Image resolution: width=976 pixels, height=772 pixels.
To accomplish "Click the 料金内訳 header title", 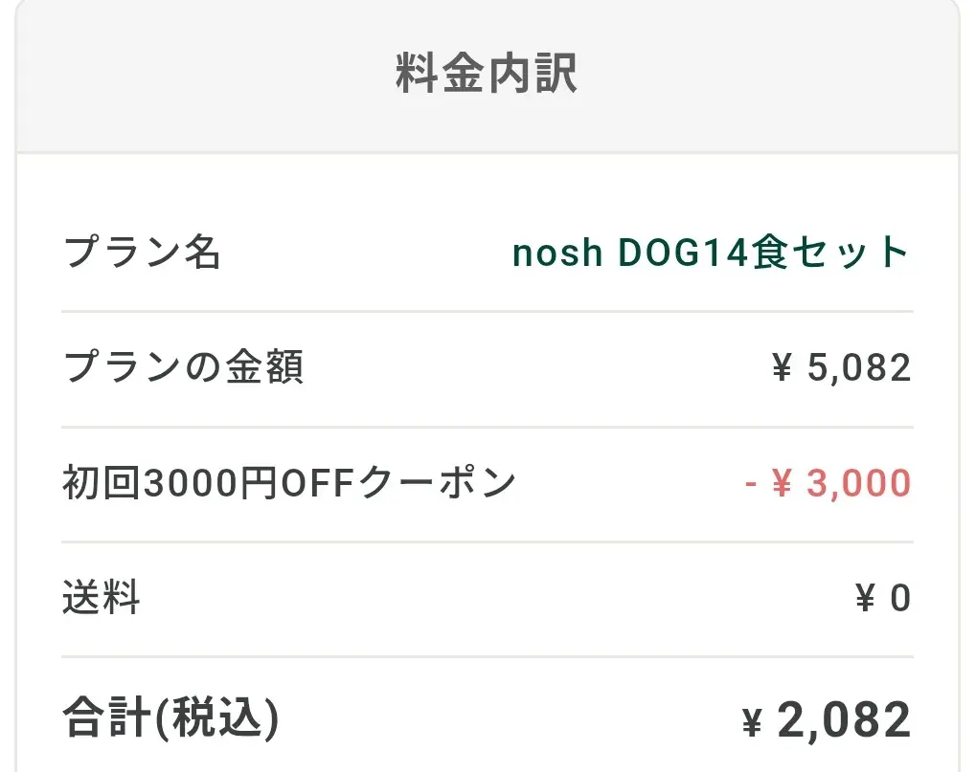I will tap(487, 75).
